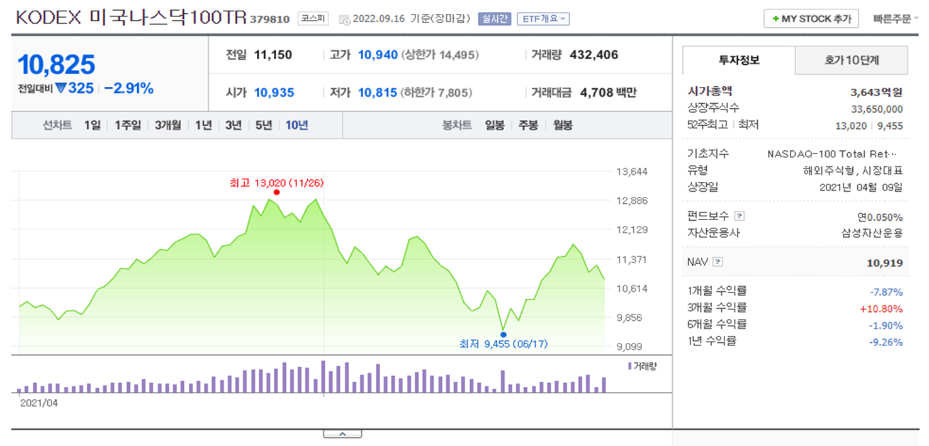Add stock with MY STOCK 추가 button
The image size is (929, 446).
pos(811,19)
